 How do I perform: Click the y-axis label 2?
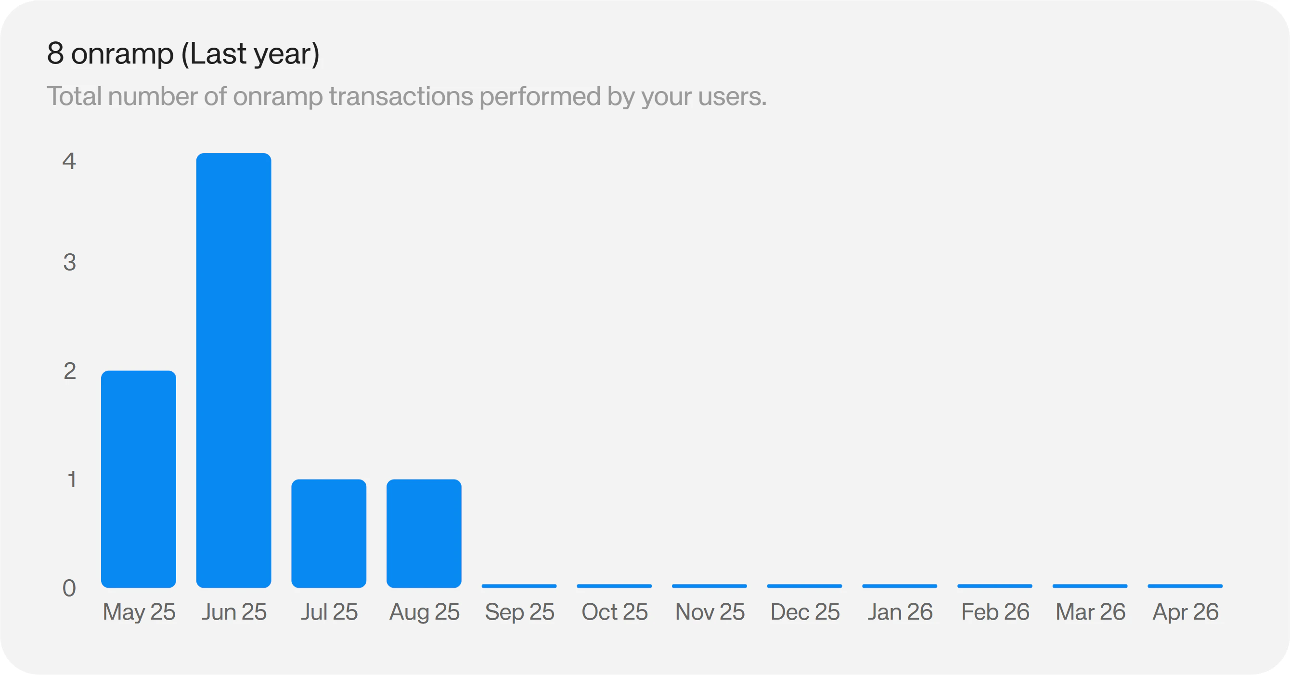[x=70, y=371]
